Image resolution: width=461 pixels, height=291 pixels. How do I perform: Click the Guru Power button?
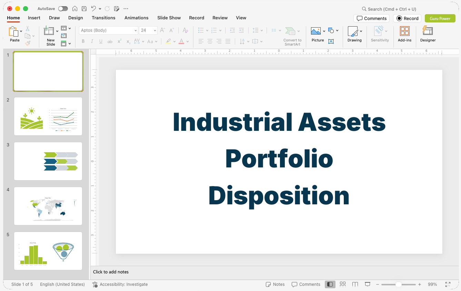440,18
